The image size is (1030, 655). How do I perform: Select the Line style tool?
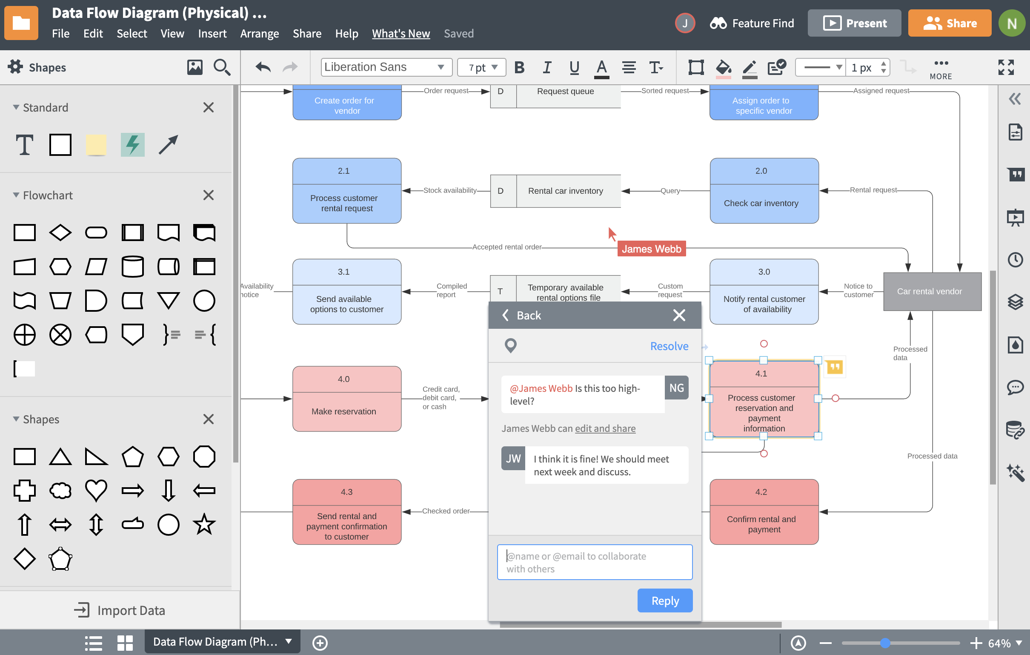tap(821, 68)
